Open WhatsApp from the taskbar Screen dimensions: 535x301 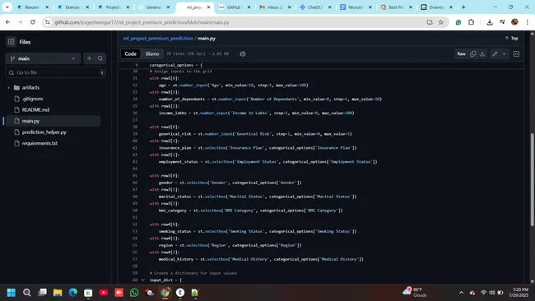coord(134,293)
